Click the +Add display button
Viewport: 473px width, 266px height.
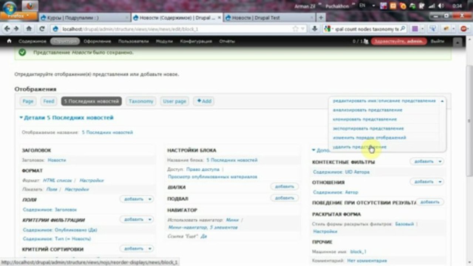pos(204,101)
